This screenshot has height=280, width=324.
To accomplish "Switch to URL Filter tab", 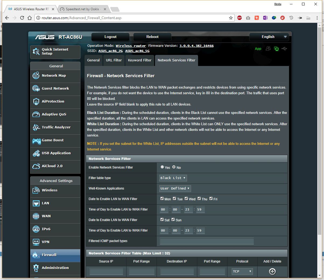I will pyautogui.click(x=114, y=60).
